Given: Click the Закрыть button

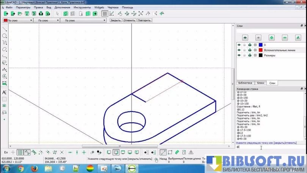Looking at the screenshot, I should click(115, 20).
